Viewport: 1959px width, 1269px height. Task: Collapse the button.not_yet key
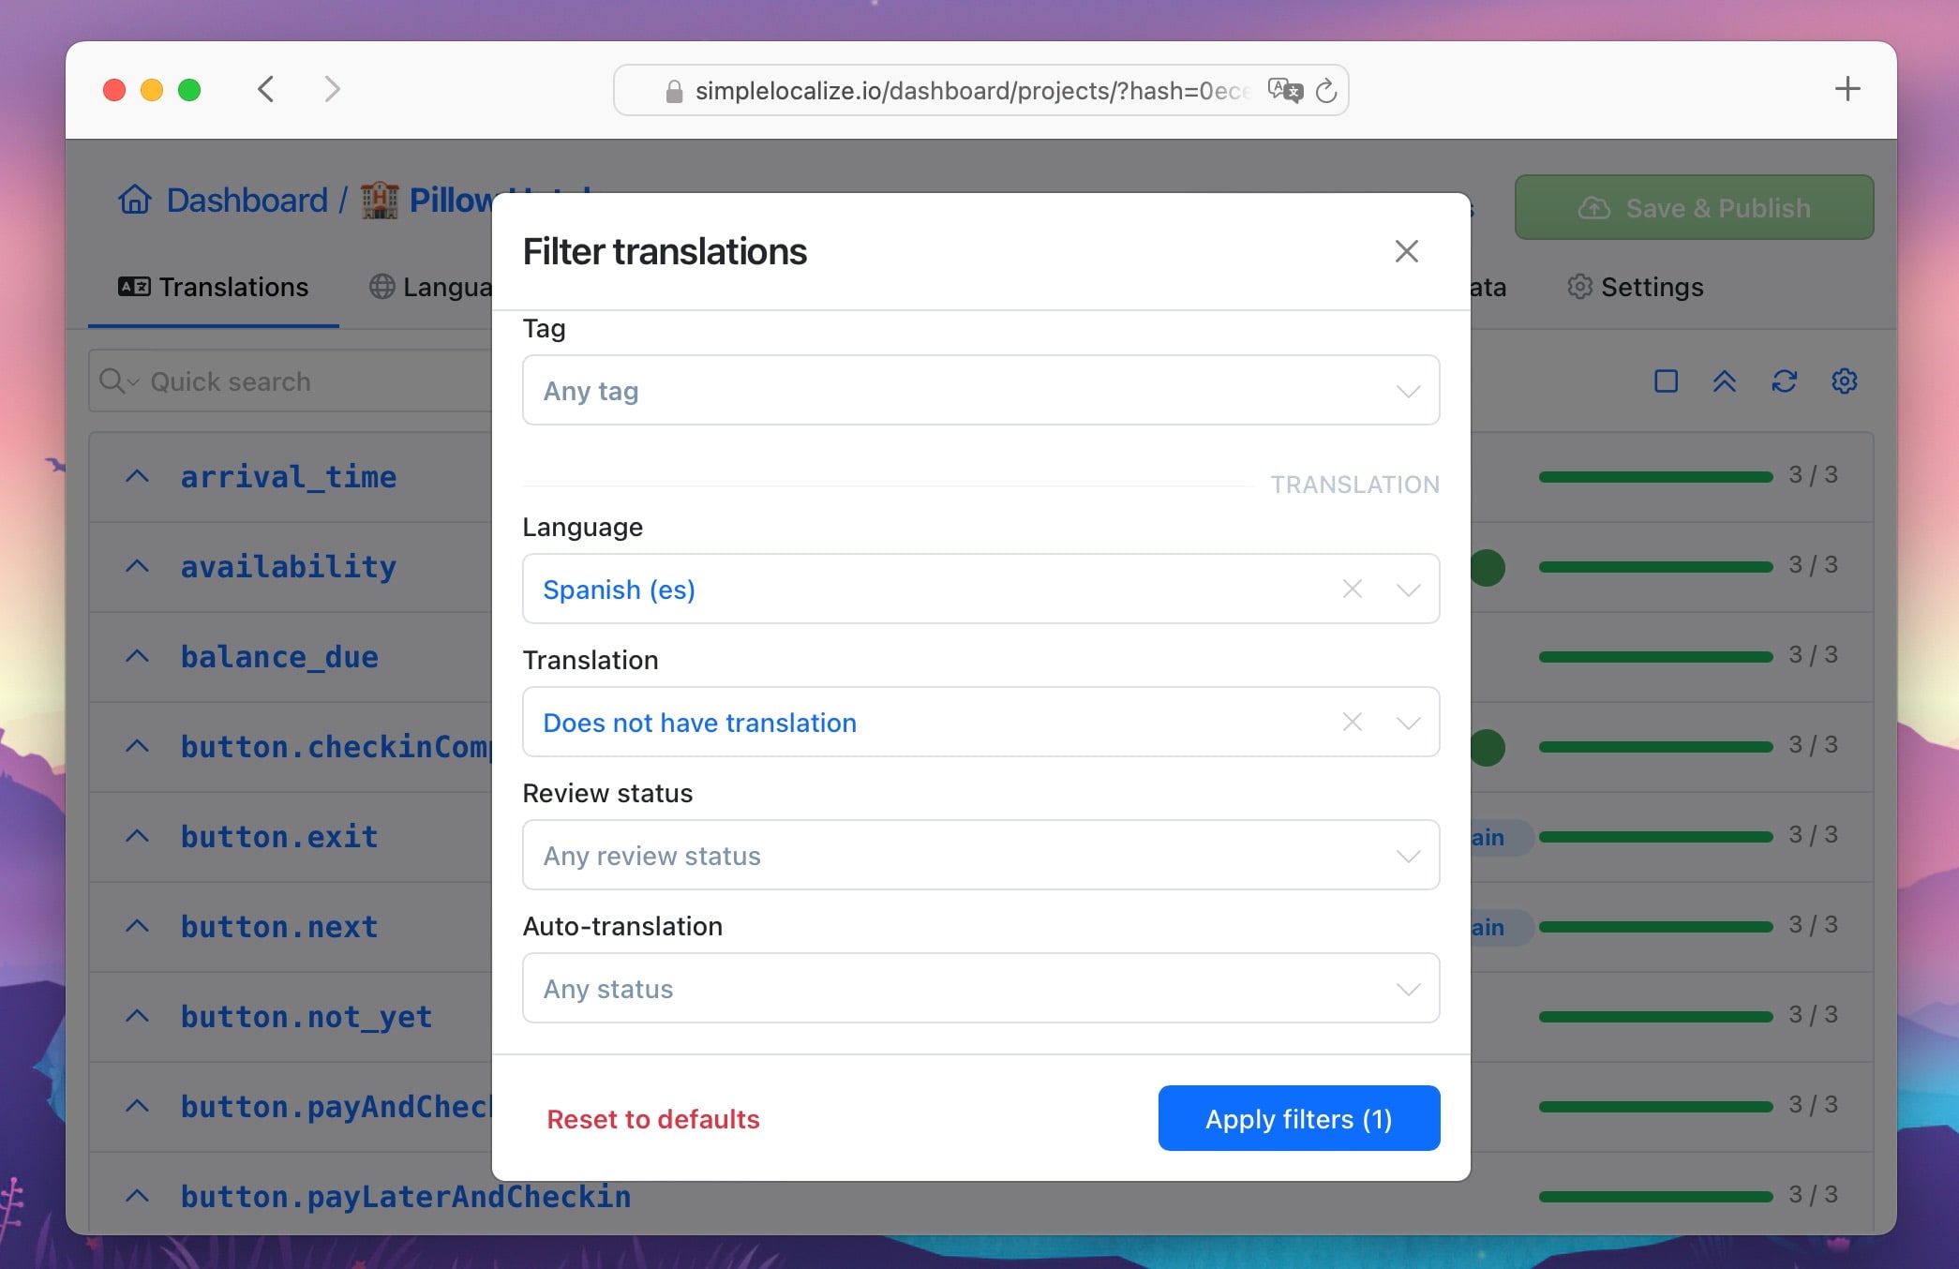tap(137, 1016)
